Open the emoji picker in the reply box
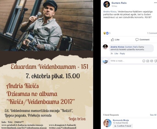Image resolution: width=157 pixels, height=129 pixels. 144,61
